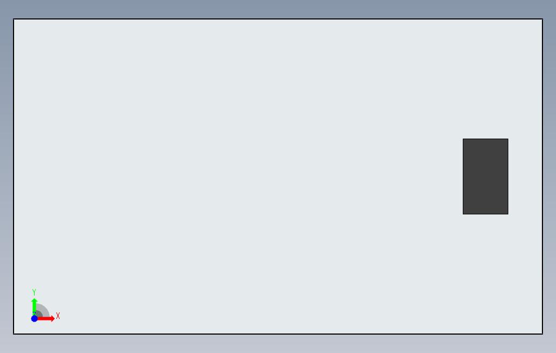Pick the left edge of the dark rectangle

coord(463,176)
